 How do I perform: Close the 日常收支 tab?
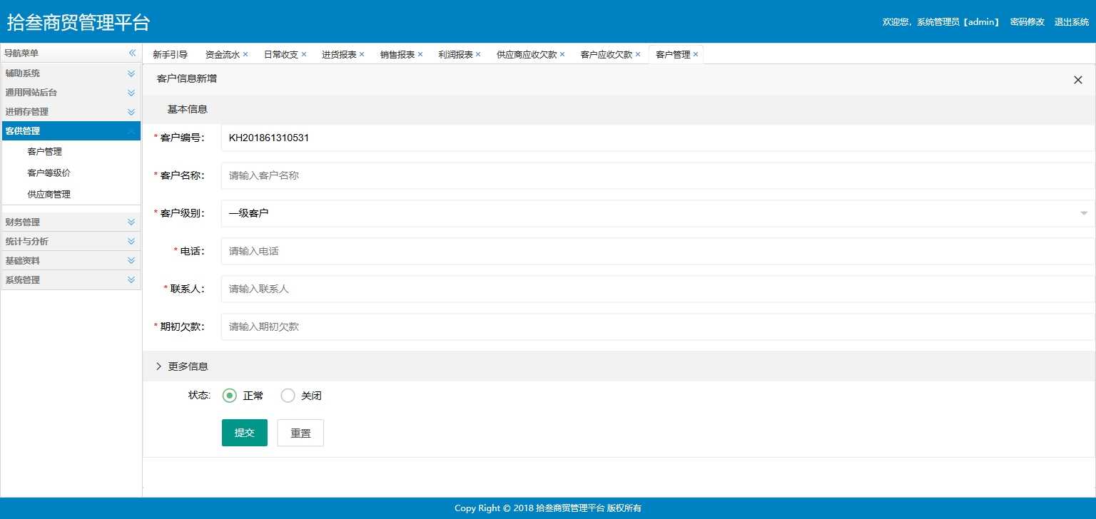[x=304, y=54]
